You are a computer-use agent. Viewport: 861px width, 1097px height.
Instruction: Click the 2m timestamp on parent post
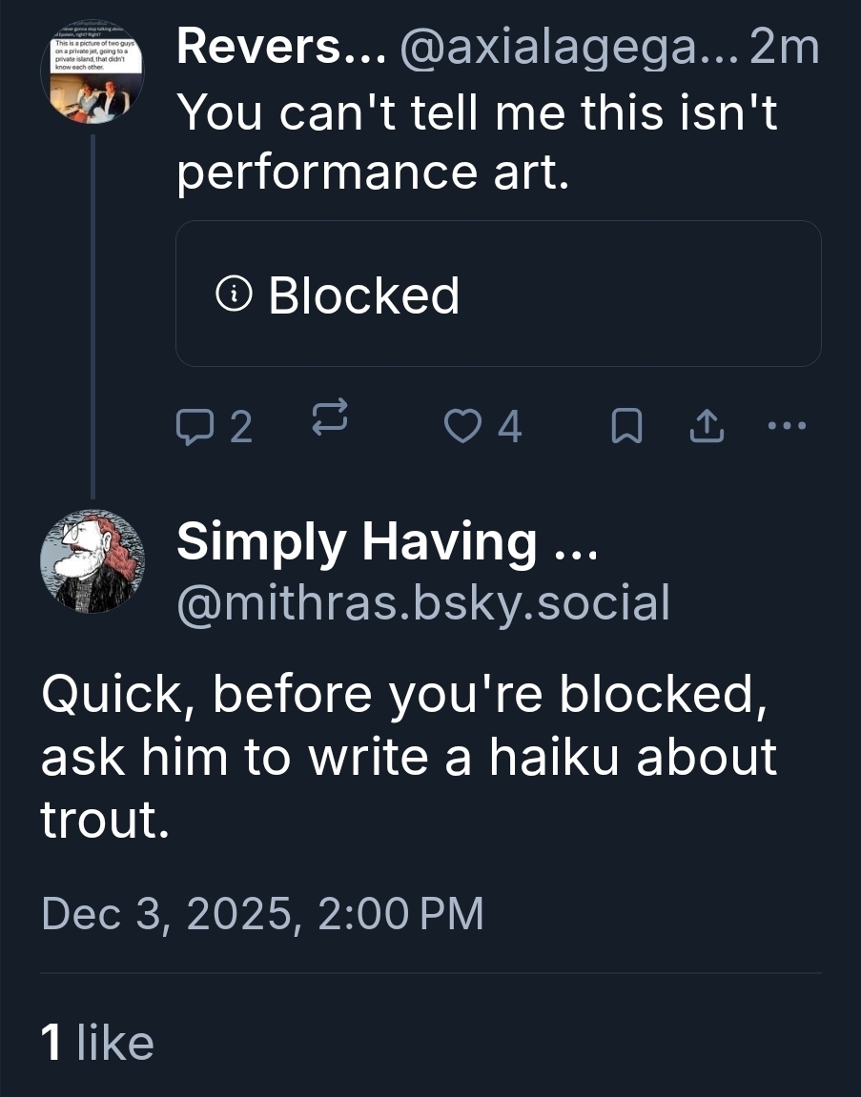785,49
